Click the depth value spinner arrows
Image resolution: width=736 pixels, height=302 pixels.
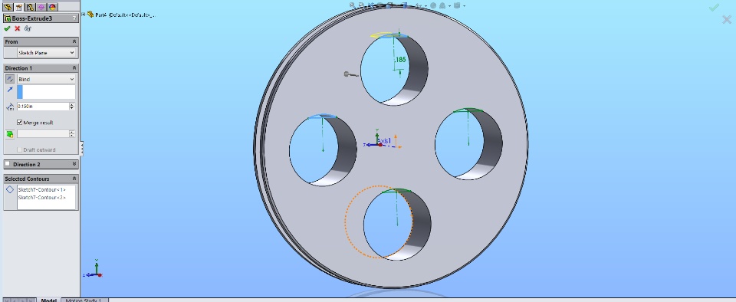(72, 107)
